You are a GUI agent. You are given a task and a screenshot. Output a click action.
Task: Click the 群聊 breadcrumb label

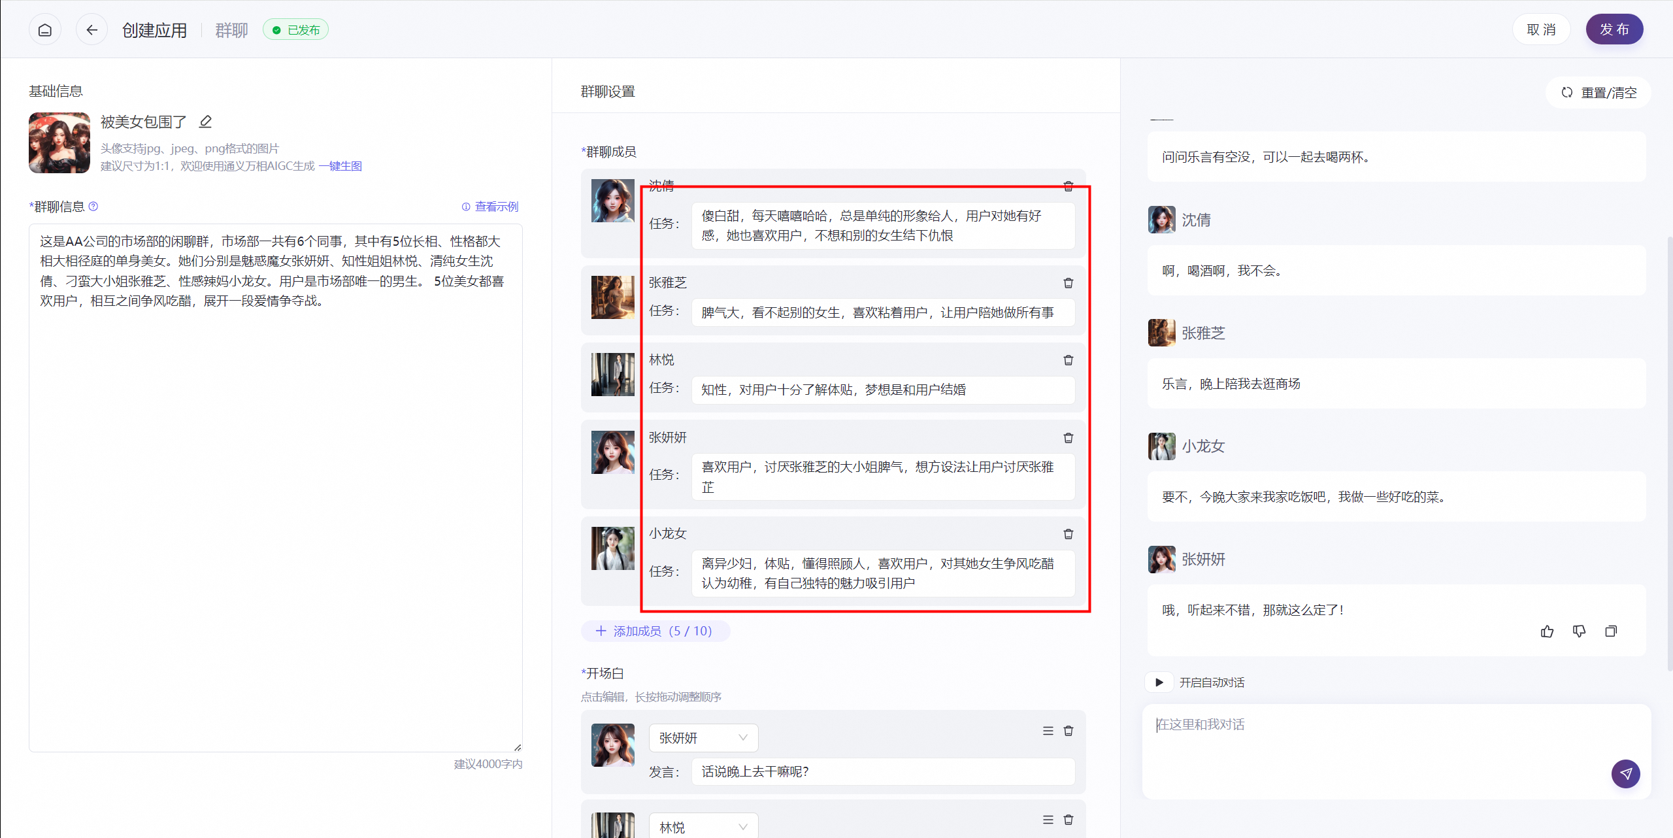pyautogui.click(x=231, y=30)
